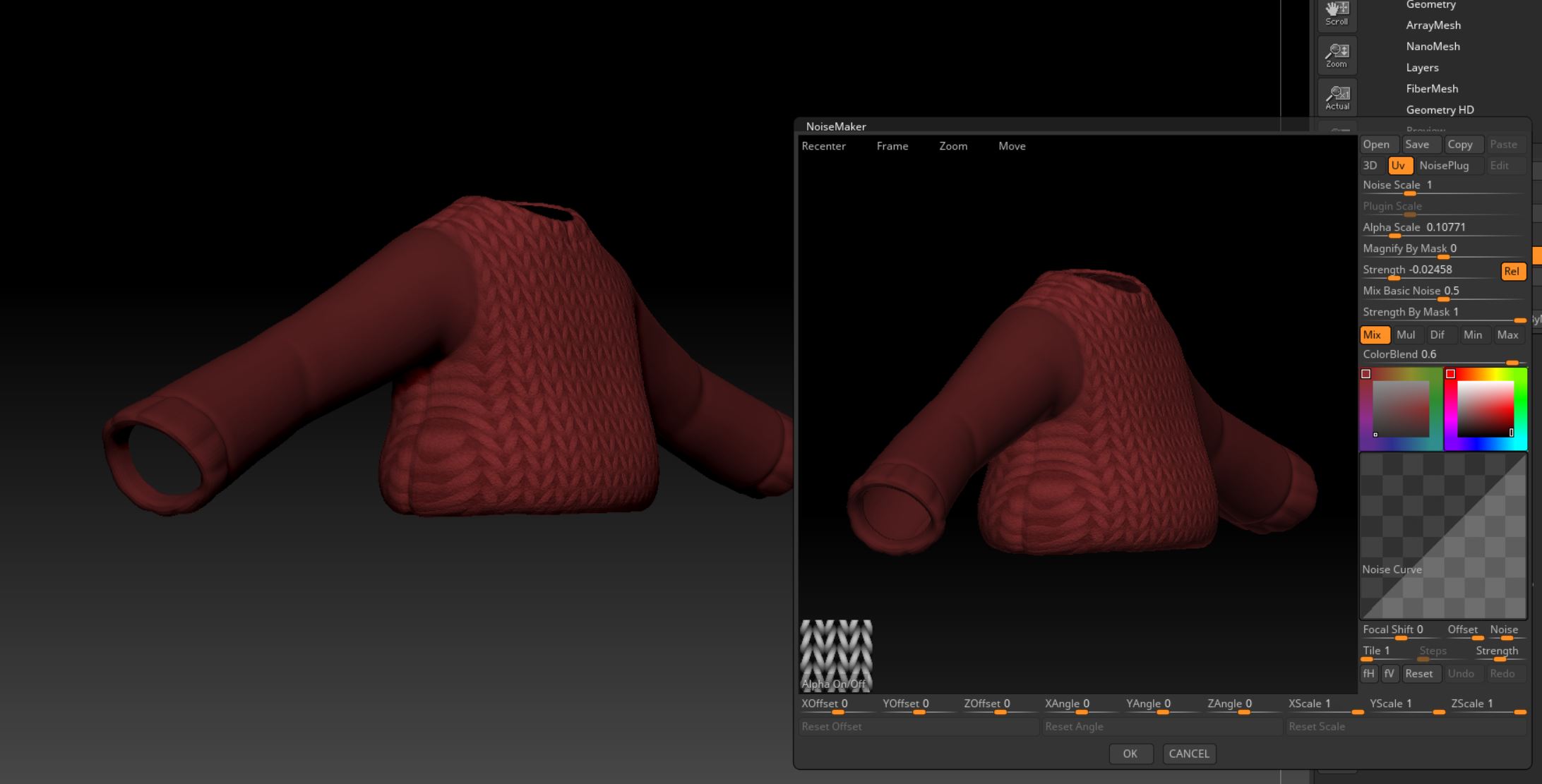Image resolution: width=1542 pixels, height=784 pixels.
Task: Expand the Layers subpalette
Action: tap(1423, 67)
